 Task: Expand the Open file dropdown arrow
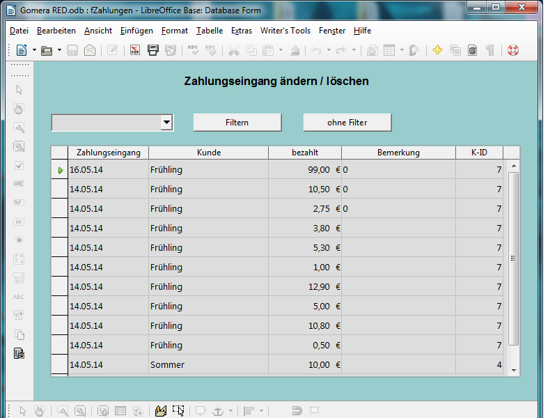pos(59,50)
